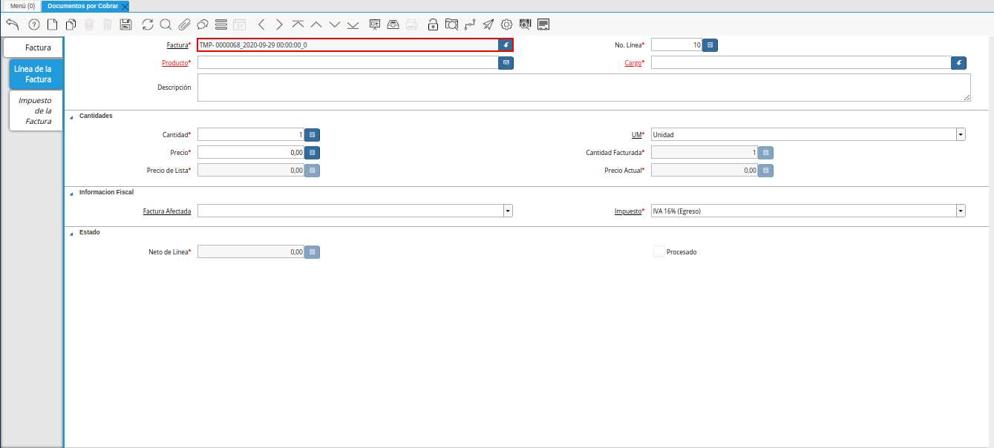Click the Factura field label link
Image resolution: width=994 pixels, height=448 pixels.
(177, 45)
